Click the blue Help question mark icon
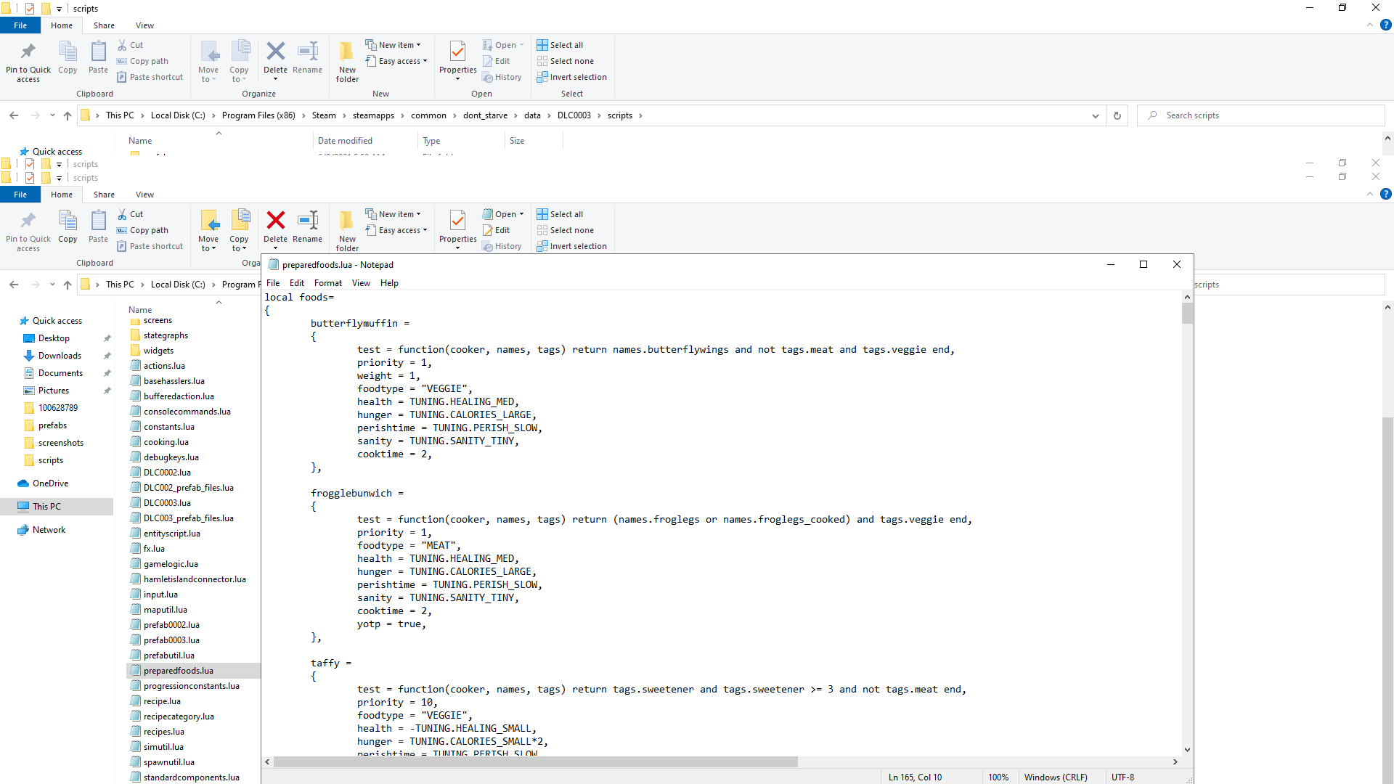 coord(1385,194)
